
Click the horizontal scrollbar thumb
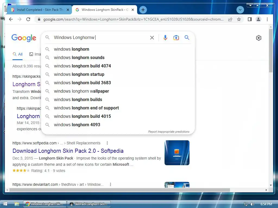(120, 190)
